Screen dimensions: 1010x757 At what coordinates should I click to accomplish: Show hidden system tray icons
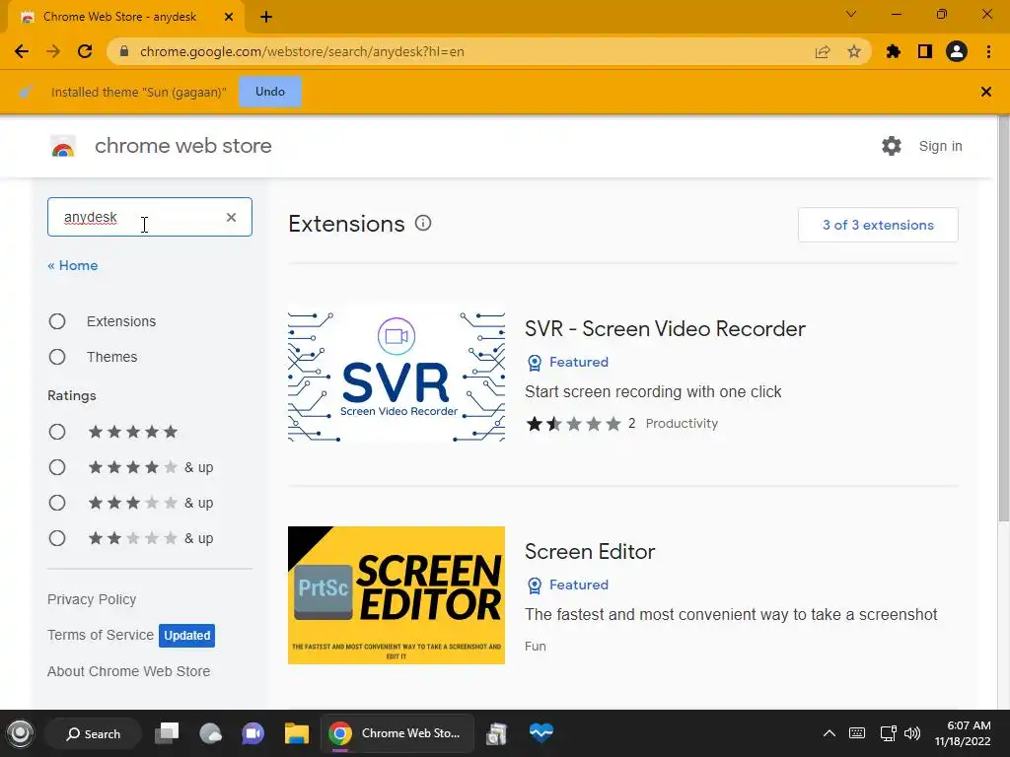click(x=830, y=733)
